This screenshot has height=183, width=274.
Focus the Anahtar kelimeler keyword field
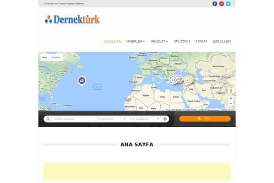pyautogui.click(x=73, y=119)
